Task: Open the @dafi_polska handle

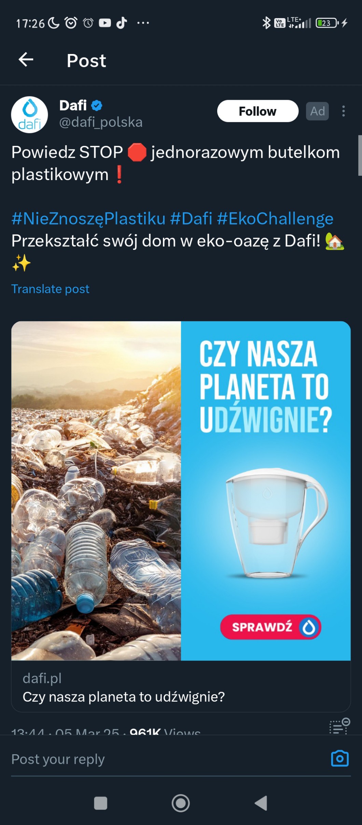Action: 101,122
